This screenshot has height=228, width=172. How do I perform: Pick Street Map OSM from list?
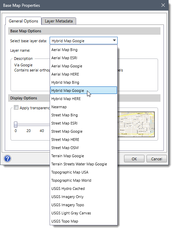coord(84,148)
